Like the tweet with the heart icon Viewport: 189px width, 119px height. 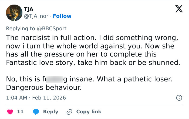[x=9, y=111]
